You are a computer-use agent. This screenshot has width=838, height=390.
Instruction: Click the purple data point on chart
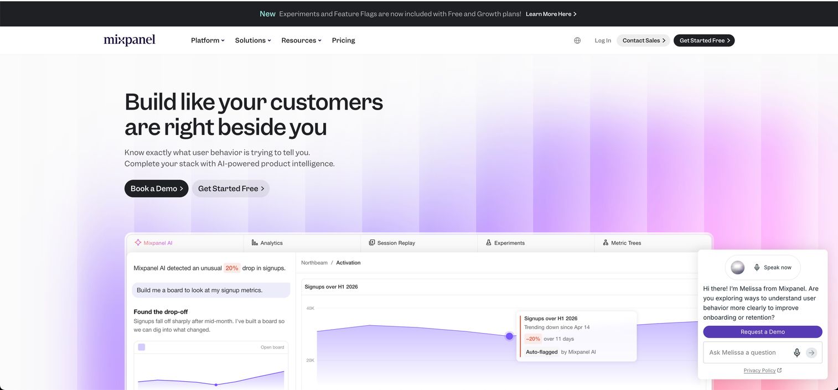tap(509, 336)
